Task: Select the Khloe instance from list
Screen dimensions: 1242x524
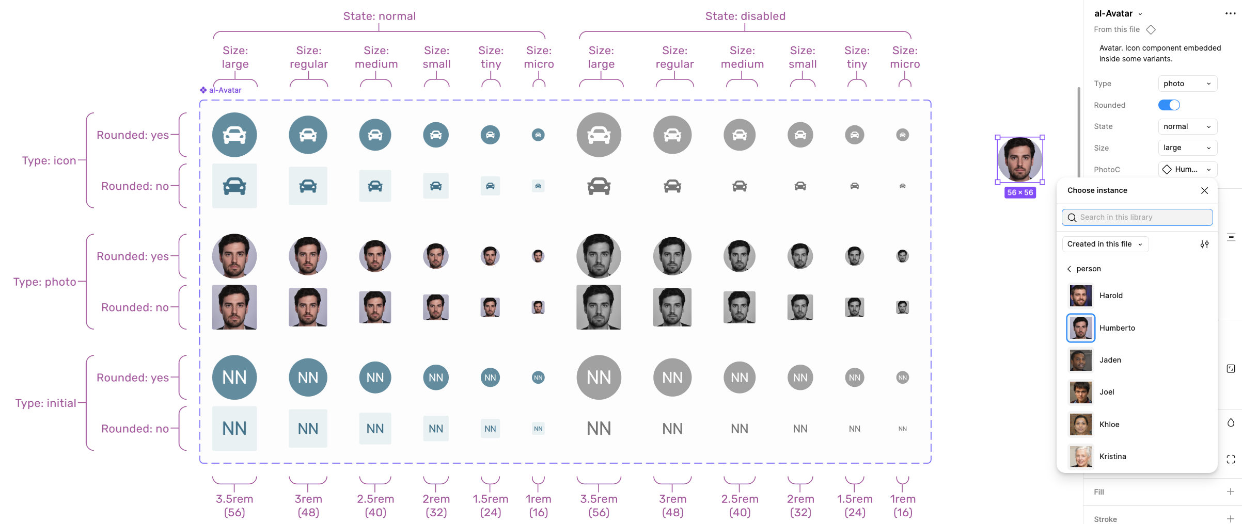Action: click(1109, 424)
